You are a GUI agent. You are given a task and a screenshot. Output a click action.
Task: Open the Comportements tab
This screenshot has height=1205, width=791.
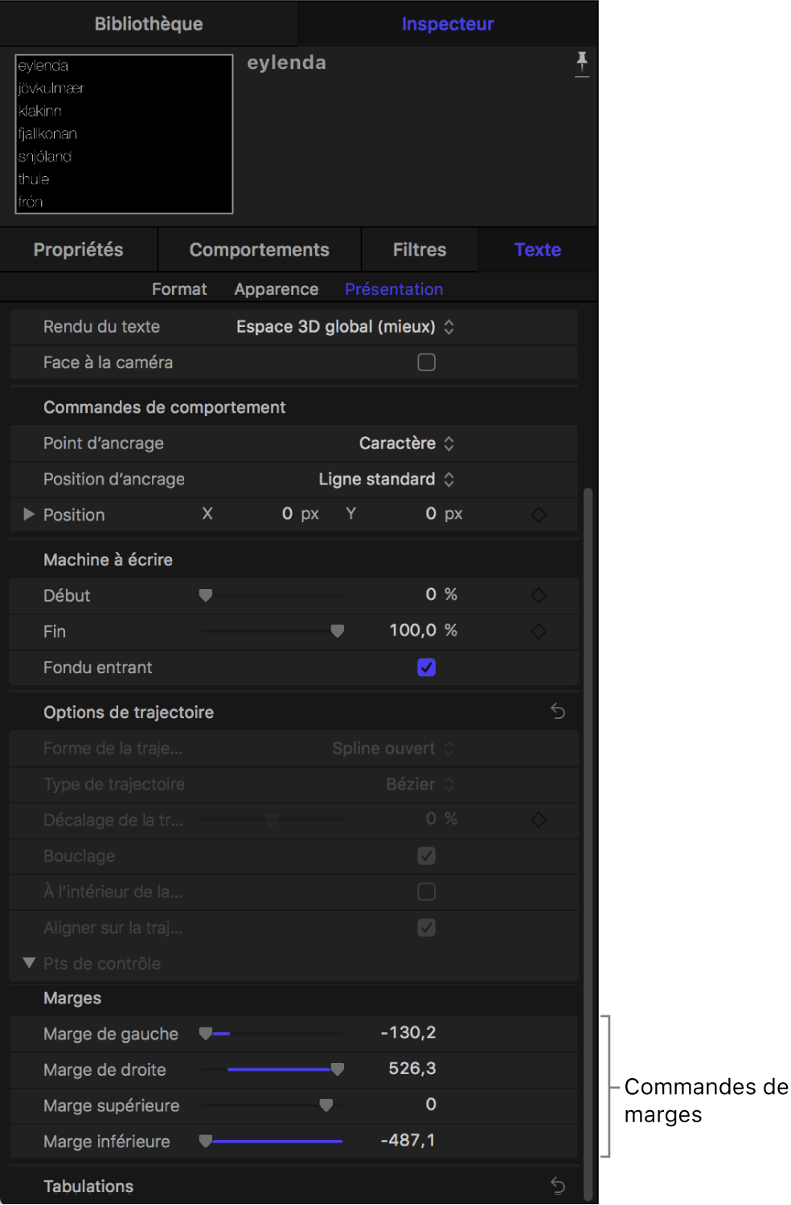click(x=259, y=250)
